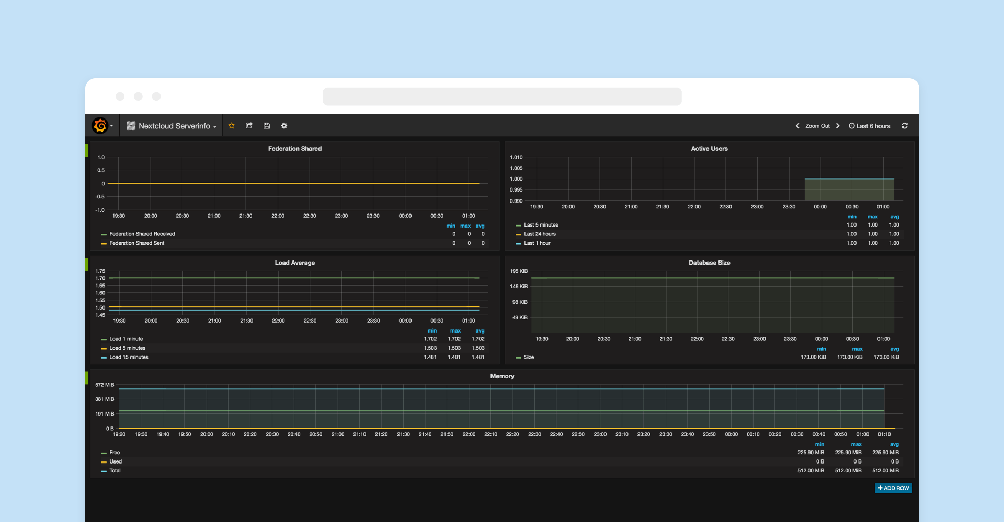Sort Load Average legend by max column
Image resolution: width=1004 pixels, height=522 pixels.
455,330
